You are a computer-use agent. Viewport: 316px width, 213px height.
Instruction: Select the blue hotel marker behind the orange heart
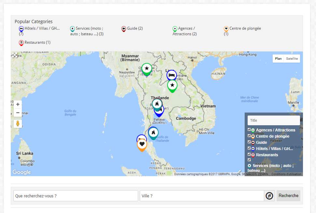[x=141, y=137]
